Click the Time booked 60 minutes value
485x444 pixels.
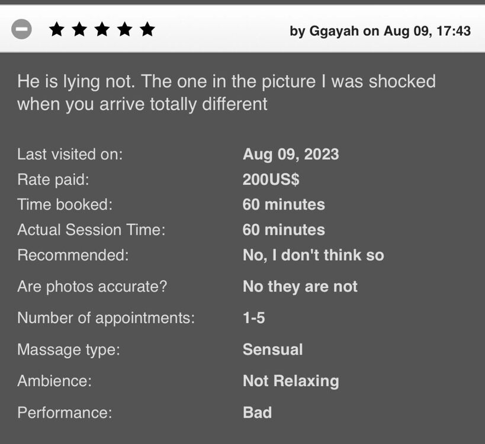(x=284, y=205)
